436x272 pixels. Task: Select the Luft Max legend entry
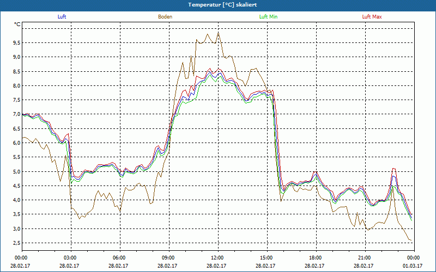click(x=372, y=17)
